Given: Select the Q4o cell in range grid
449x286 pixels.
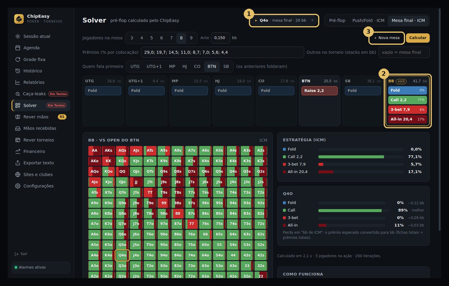Looking at the screenshot, I should (x=122, y=255).
